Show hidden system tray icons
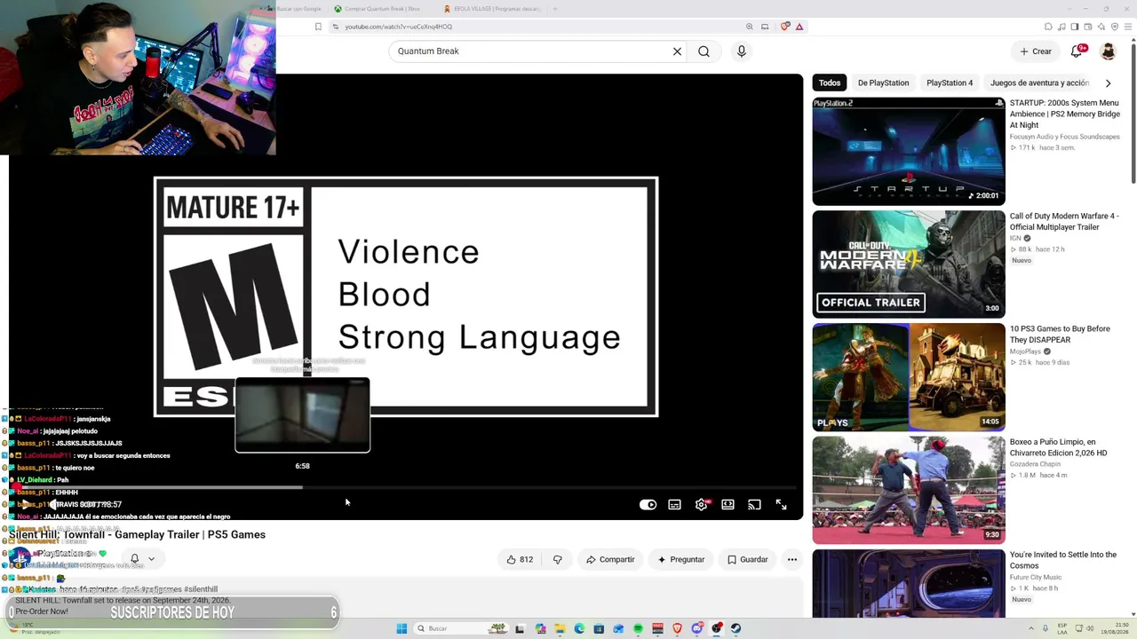Image resolution: width=1137 pixels, height=639 pixels. point(1031,628)
